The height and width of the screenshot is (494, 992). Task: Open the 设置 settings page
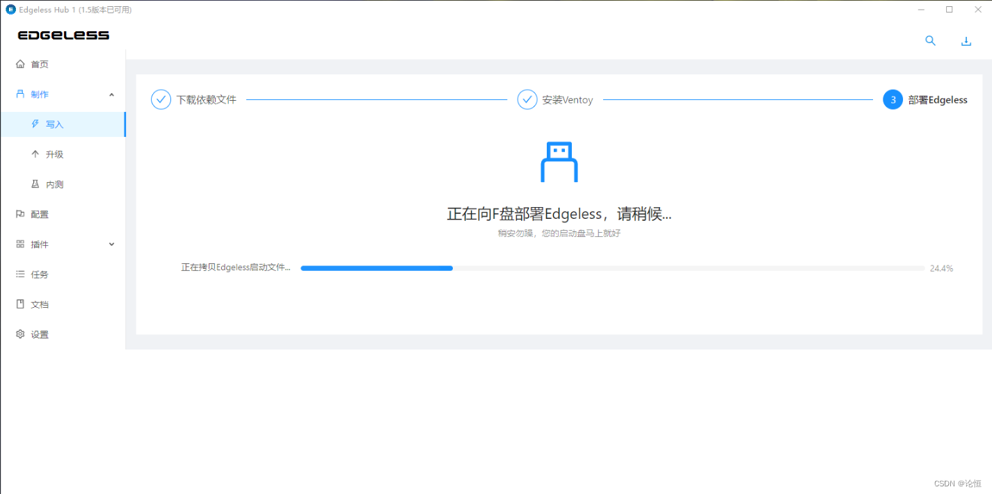(33, 334)
